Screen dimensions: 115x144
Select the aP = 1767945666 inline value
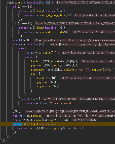click(x=85, y=120)
